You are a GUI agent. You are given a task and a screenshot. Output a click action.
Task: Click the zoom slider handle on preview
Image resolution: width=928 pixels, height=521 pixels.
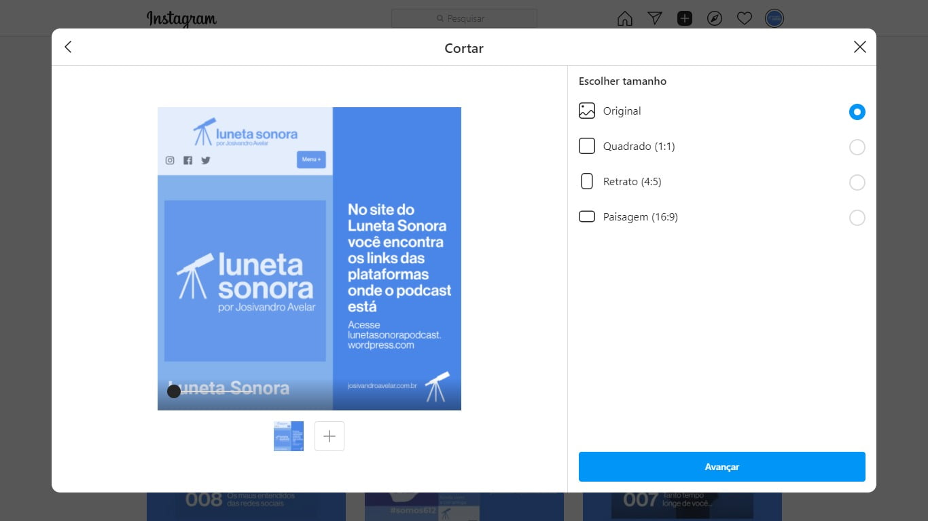click(174, 391)
